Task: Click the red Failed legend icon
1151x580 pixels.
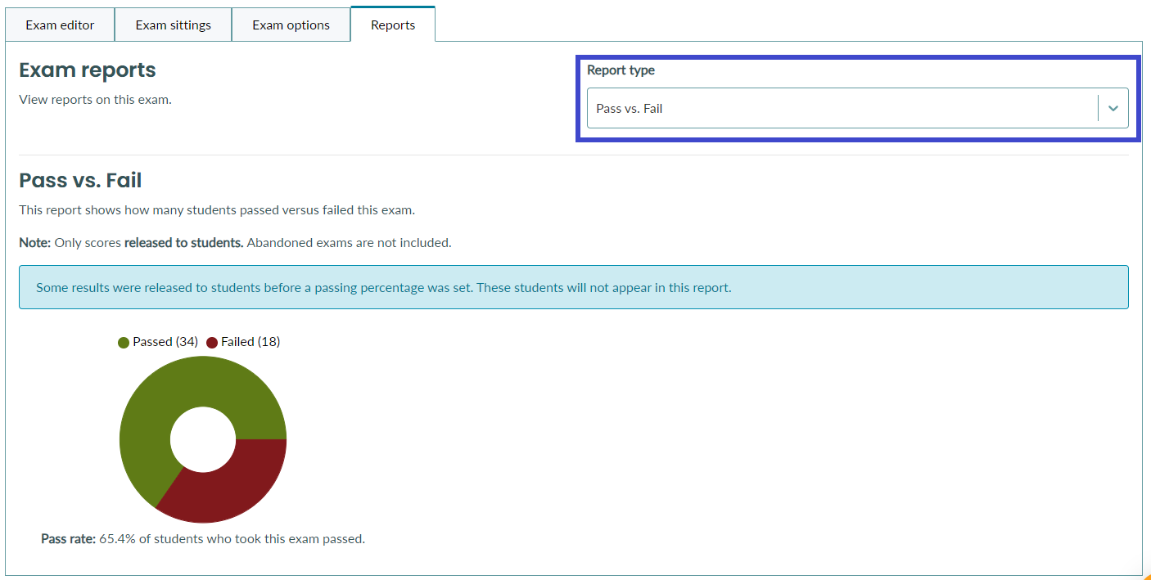Action: [x=212, y=341]
